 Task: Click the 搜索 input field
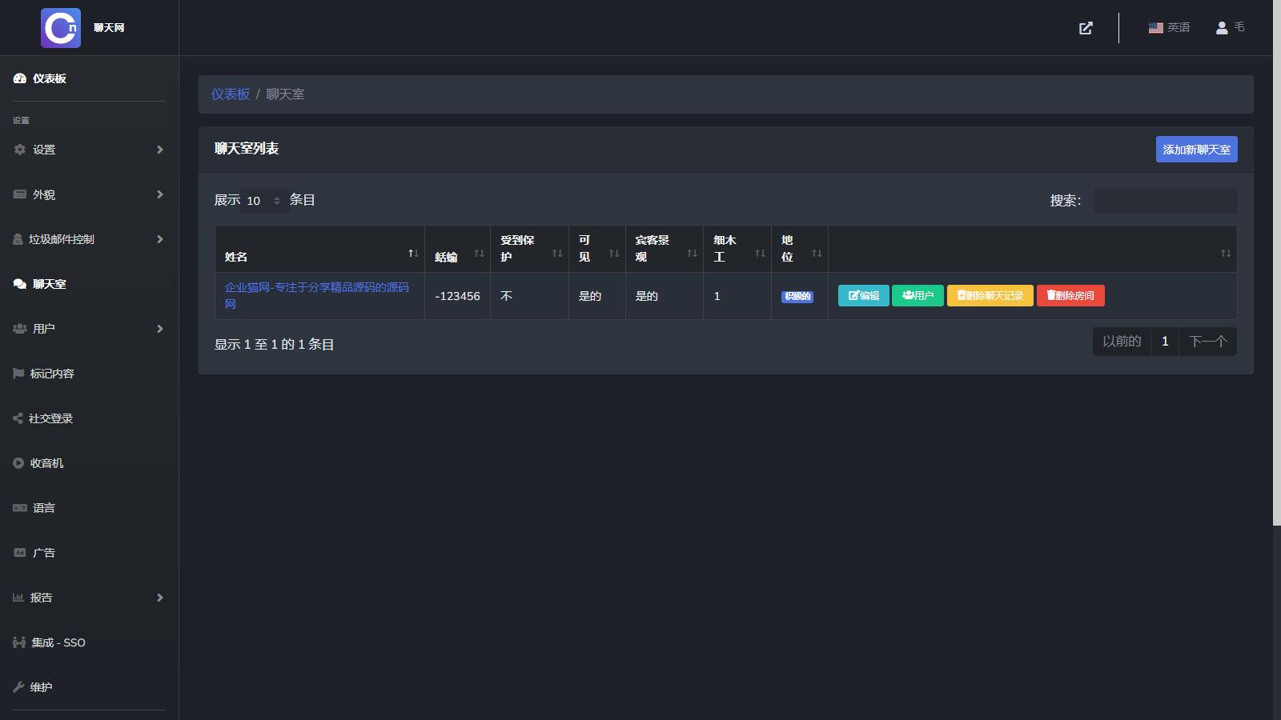pyautogui.click(x=1165, y=201)
